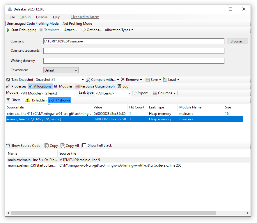Open the Log view
Viewport: 257px width, 223px height.
coord(123,86)
